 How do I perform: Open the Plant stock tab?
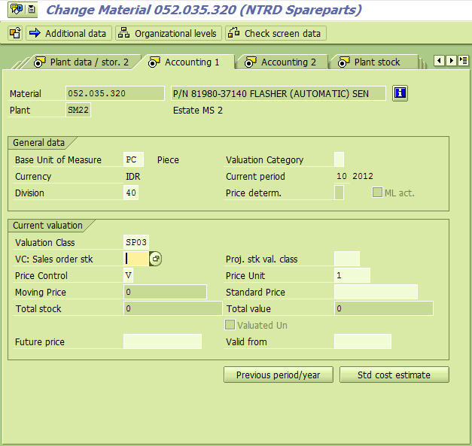pyautogui.click(x=373, y=62)
